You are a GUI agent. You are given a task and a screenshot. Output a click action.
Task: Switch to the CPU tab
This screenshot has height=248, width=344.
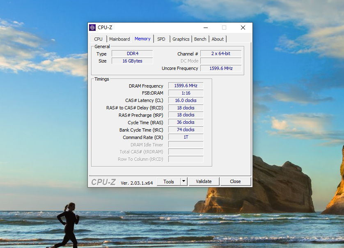pos(98,39)
